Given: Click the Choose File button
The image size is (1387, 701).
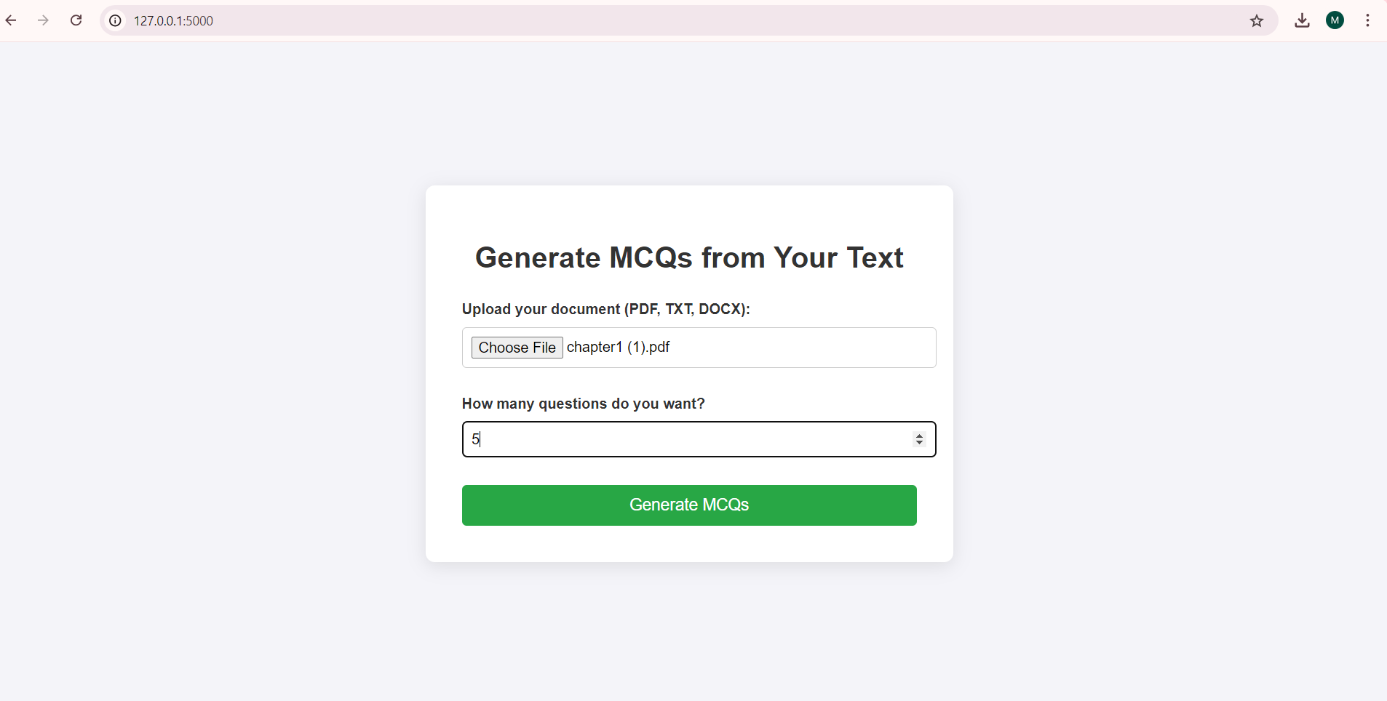Looking at the screenshot, I should click(x=517, y=348).
